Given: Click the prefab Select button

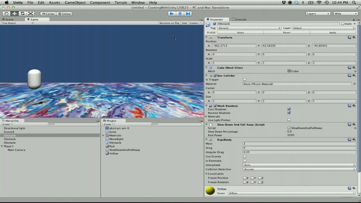Looking at the screenshot, I should pos(240,32).
